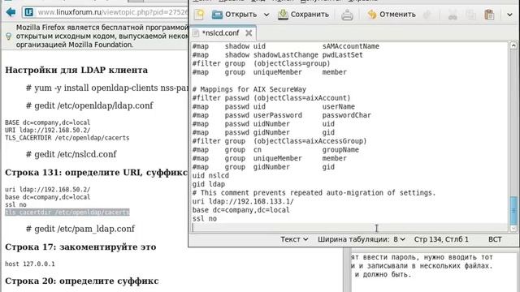Click the copy icon in gedit toolbar
The height and width of the screenshot is (292, 520).
click(x=470, y=15)
